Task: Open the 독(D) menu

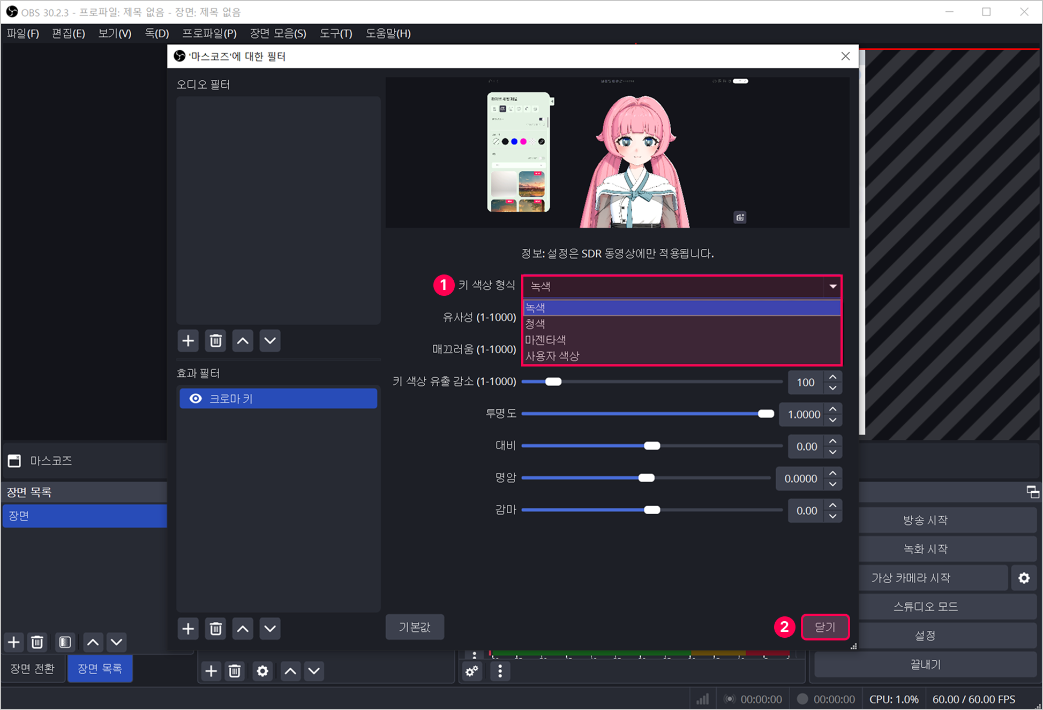Action: 157,34
